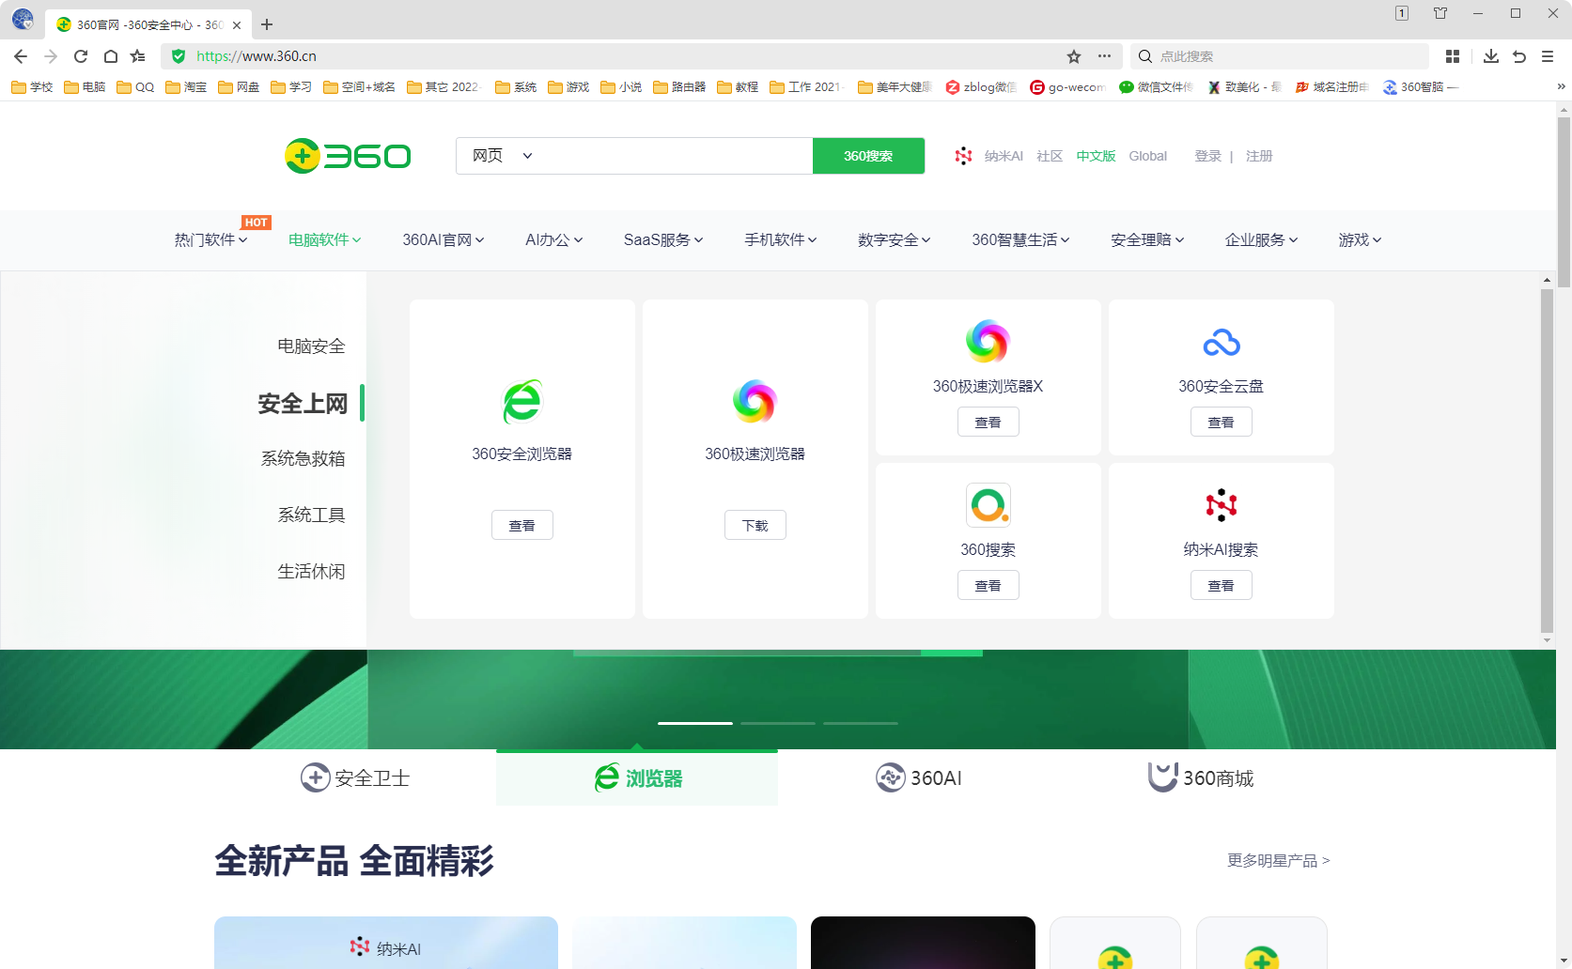The height and width of the screenshot is (969, 1572).
Task: Expand the 电脑软件 menu
Action: [x=324, y=240]
